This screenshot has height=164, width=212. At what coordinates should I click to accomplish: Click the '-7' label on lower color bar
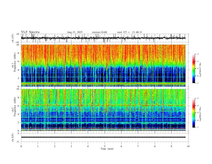pyautogui.click(x=198, y=128)
